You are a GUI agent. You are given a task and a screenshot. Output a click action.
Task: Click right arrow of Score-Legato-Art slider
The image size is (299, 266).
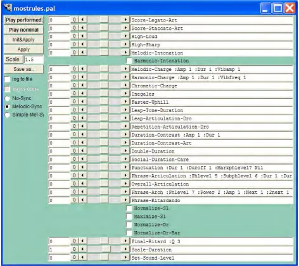(125, 20)
